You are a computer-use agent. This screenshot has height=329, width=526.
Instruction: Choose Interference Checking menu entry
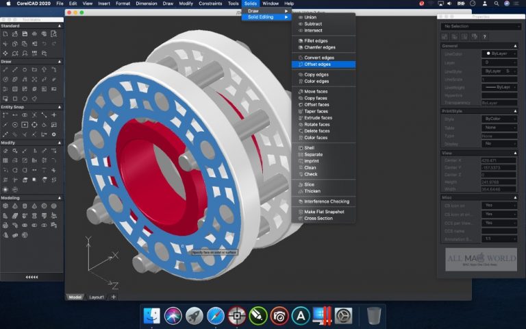tap(323, 202)
